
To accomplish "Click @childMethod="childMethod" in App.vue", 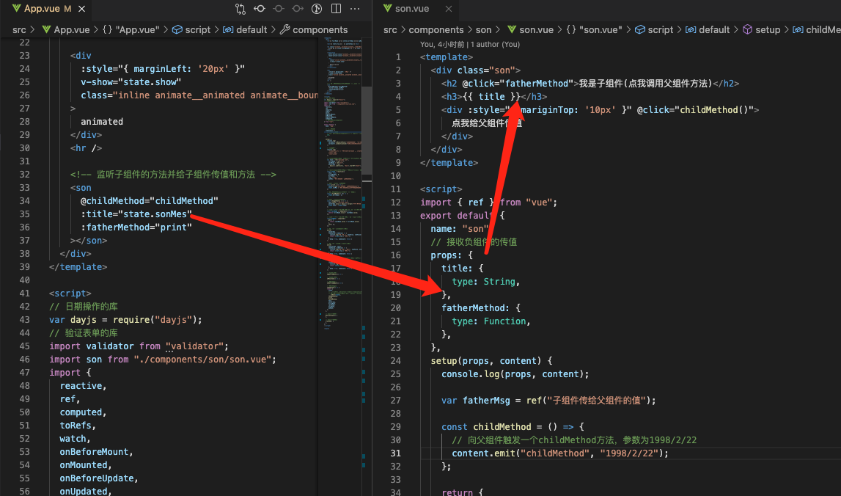I will point(150,201).
